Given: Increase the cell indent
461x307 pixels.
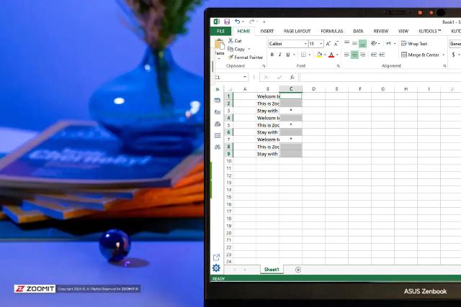Looking at the screenshot, I should (x=382, y=55).
